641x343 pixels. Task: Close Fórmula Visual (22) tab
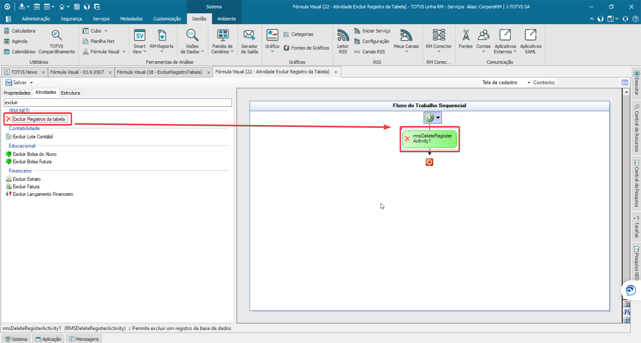pos(336,72)
